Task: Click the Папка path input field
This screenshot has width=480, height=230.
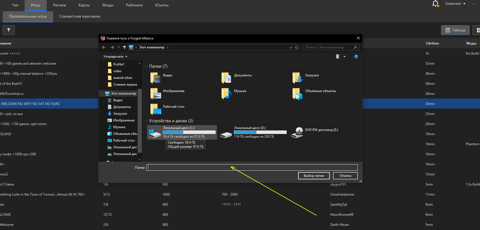Action: click(x=252, y=167)
